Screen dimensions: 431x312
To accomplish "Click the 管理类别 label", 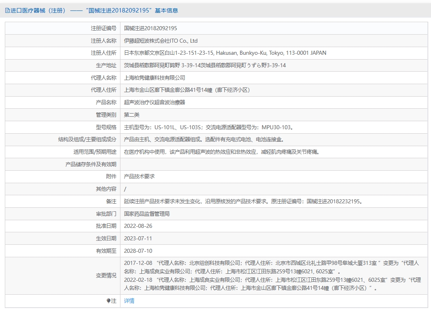I will (x=106, y=115).
